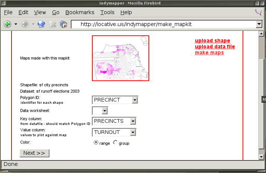
Task: Select the group color radio button
Action: pyautogui.click(x=115, y=142)
